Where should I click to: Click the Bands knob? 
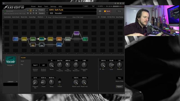51,65
